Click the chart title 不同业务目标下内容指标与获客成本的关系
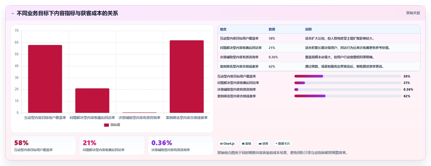 [67, 13]
